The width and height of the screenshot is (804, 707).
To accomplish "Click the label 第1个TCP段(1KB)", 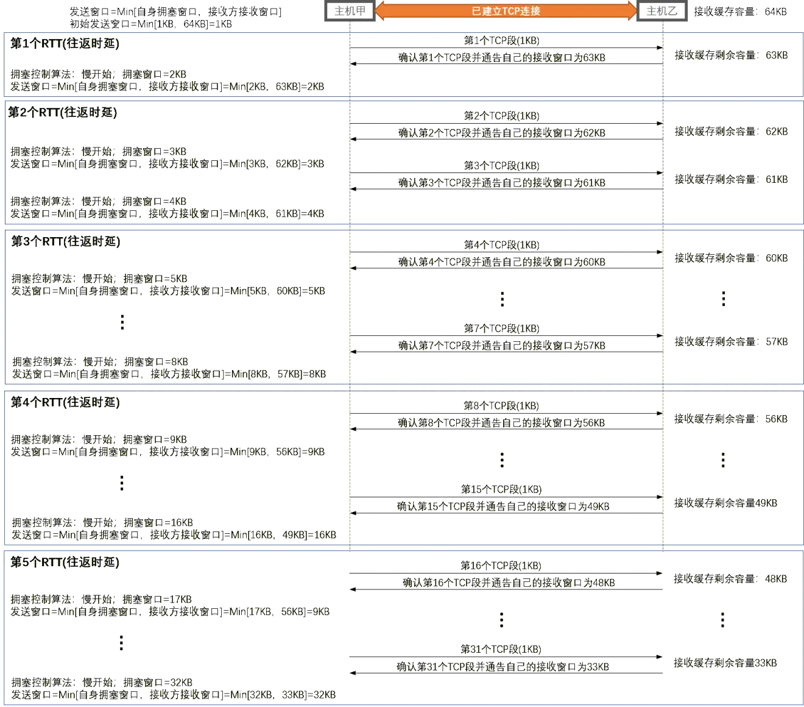I will click(502, 40).
